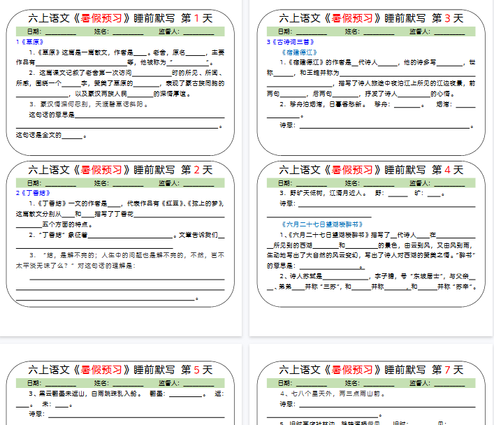
Task: Click 对这句话的理解是 in Day 2 card
Action: point(106,266)
